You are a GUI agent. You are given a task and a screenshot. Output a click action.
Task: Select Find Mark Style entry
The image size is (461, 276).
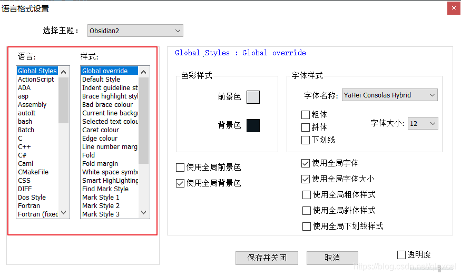[x=110, y=189]
